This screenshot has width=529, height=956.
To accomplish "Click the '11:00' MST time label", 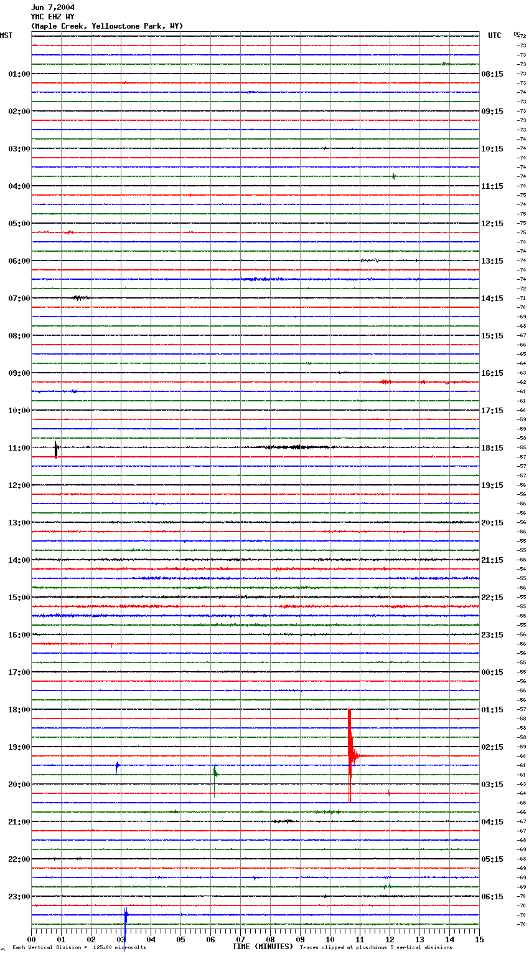I will point(19,448).
